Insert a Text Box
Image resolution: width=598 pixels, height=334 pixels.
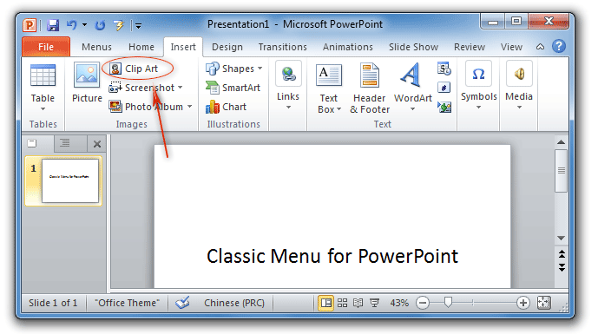(329, 88)
